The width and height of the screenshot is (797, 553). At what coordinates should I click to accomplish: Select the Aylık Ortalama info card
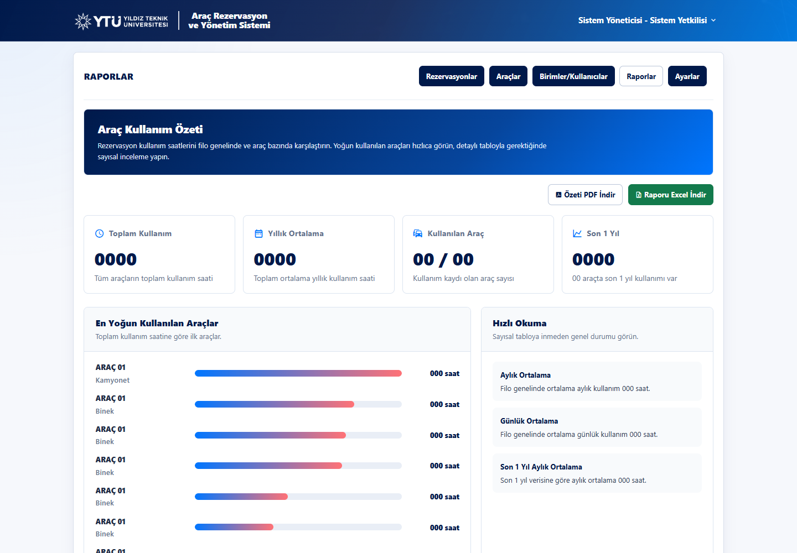[597, 382]
